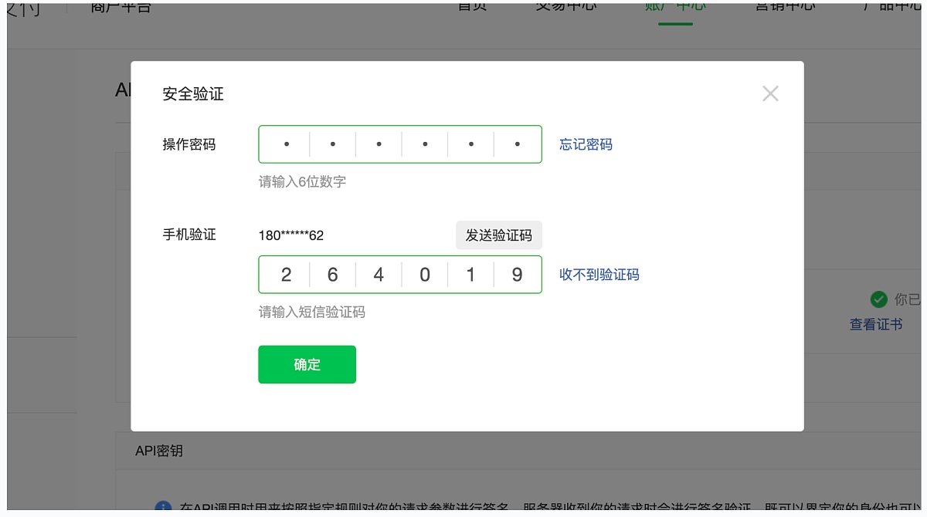
Task: Click the API密钥 section heading
Action: 159,451
